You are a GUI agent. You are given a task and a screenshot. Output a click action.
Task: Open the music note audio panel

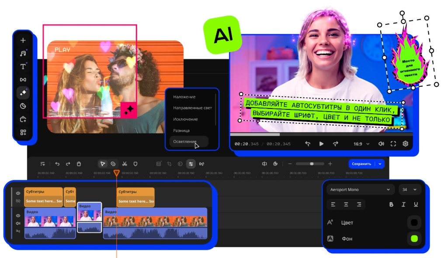[23, 53]
